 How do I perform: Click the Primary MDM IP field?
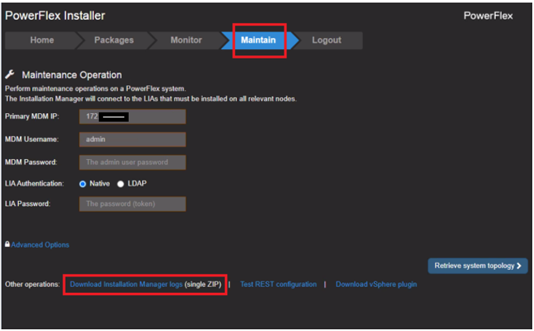[133, 117]
